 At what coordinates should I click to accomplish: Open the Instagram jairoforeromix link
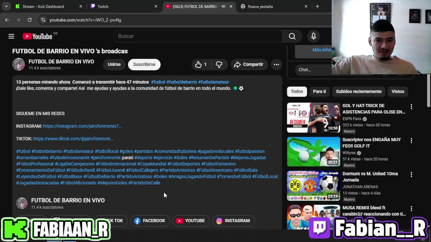click(x=82, y=126)
